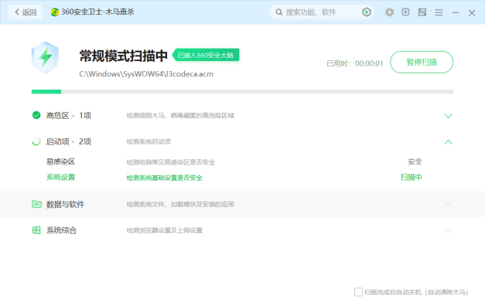Image resolution: width=485 pixels, height=305 pixels.
Task: Minimize the 360 window
Action: [x=456, y=12]
